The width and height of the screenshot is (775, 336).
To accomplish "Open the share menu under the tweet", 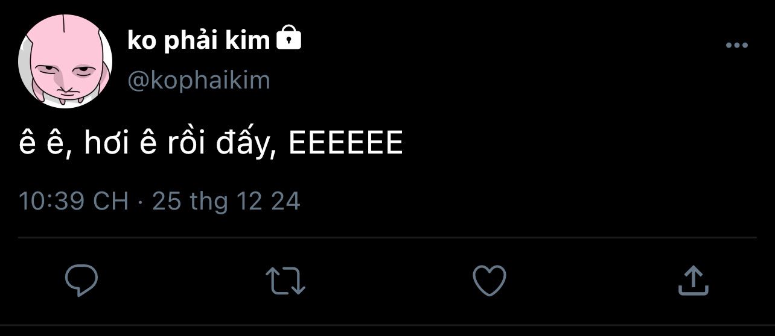I will click(692, 281).
